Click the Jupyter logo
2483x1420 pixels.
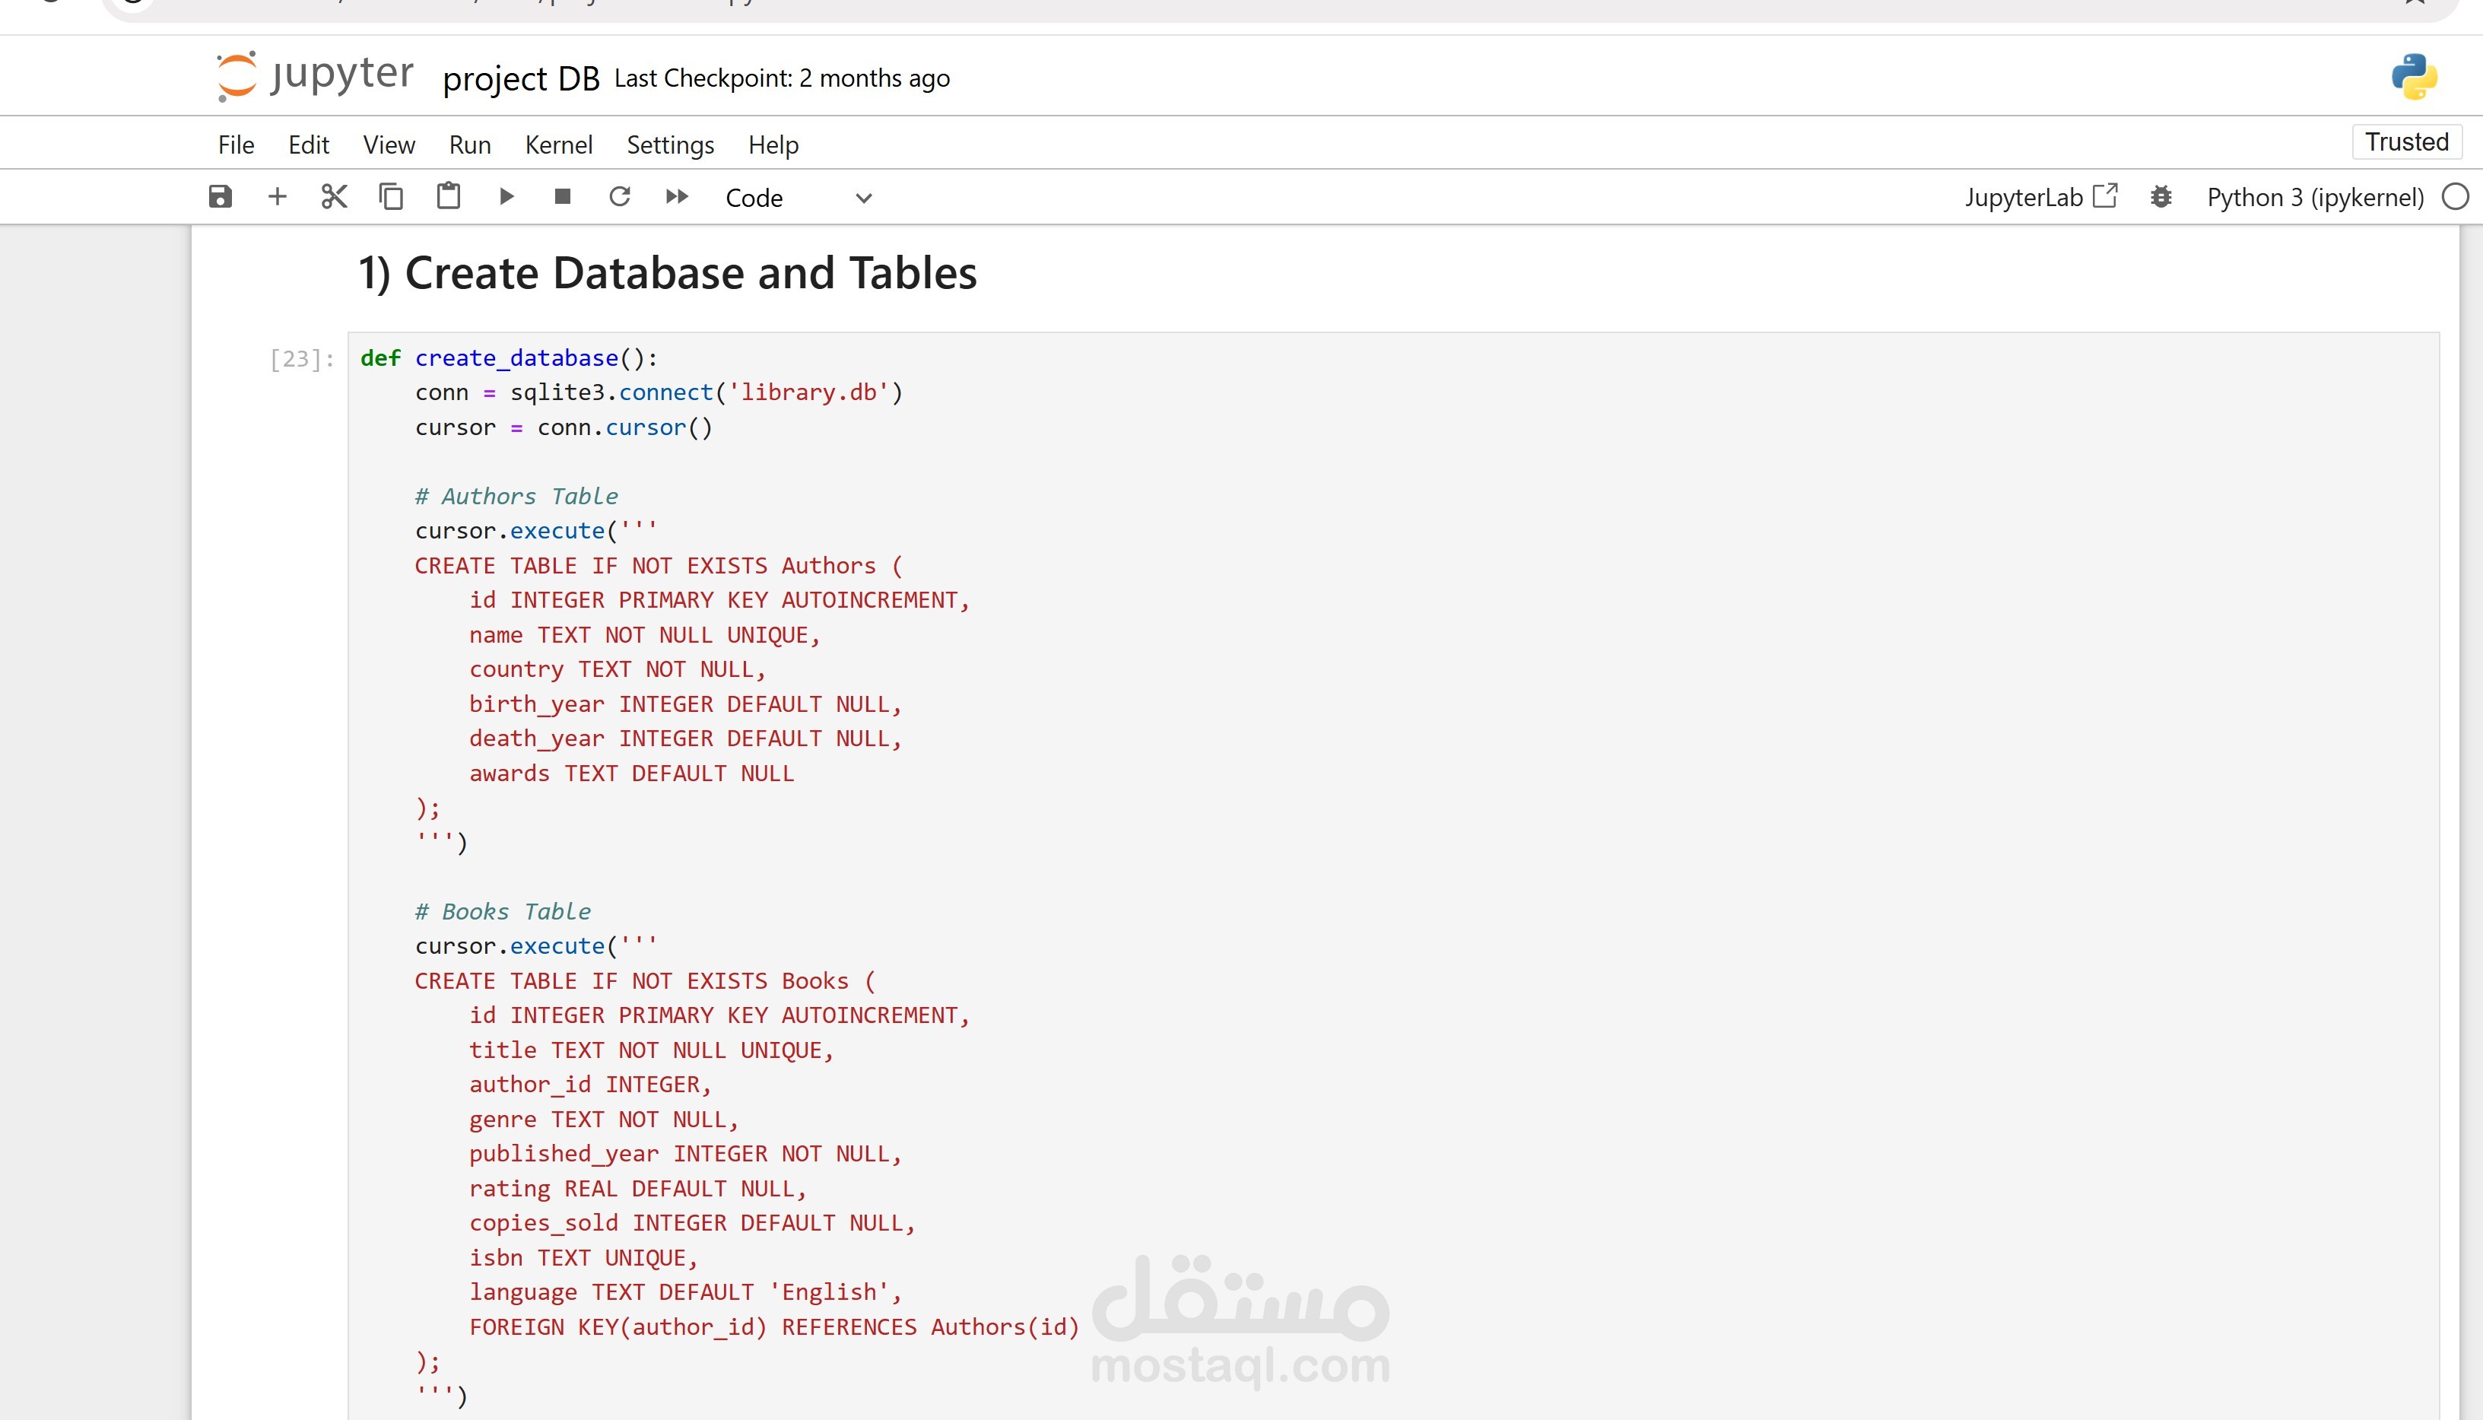315,75
